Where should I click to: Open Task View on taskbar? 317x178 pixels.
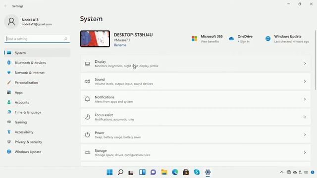[x=131, y=173]
